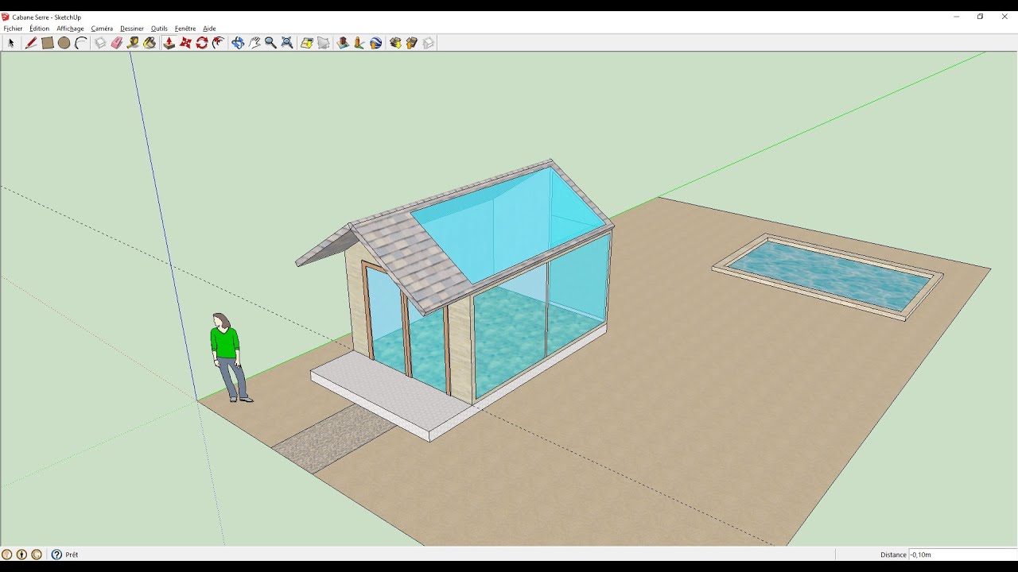Select the Paint Bucket tool
1018x572 pixels.
pyautogui.click(x=150, y=43)
